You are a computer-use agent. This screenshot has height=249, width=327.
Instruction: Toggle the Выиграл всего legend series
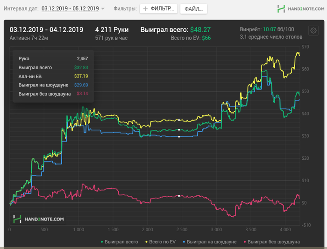click(x=119, y=242)
